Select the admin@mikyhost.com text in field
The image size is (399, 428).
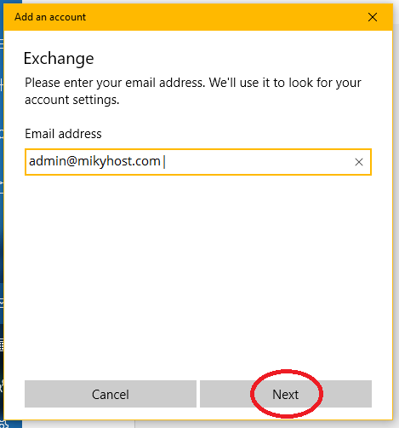94,161
